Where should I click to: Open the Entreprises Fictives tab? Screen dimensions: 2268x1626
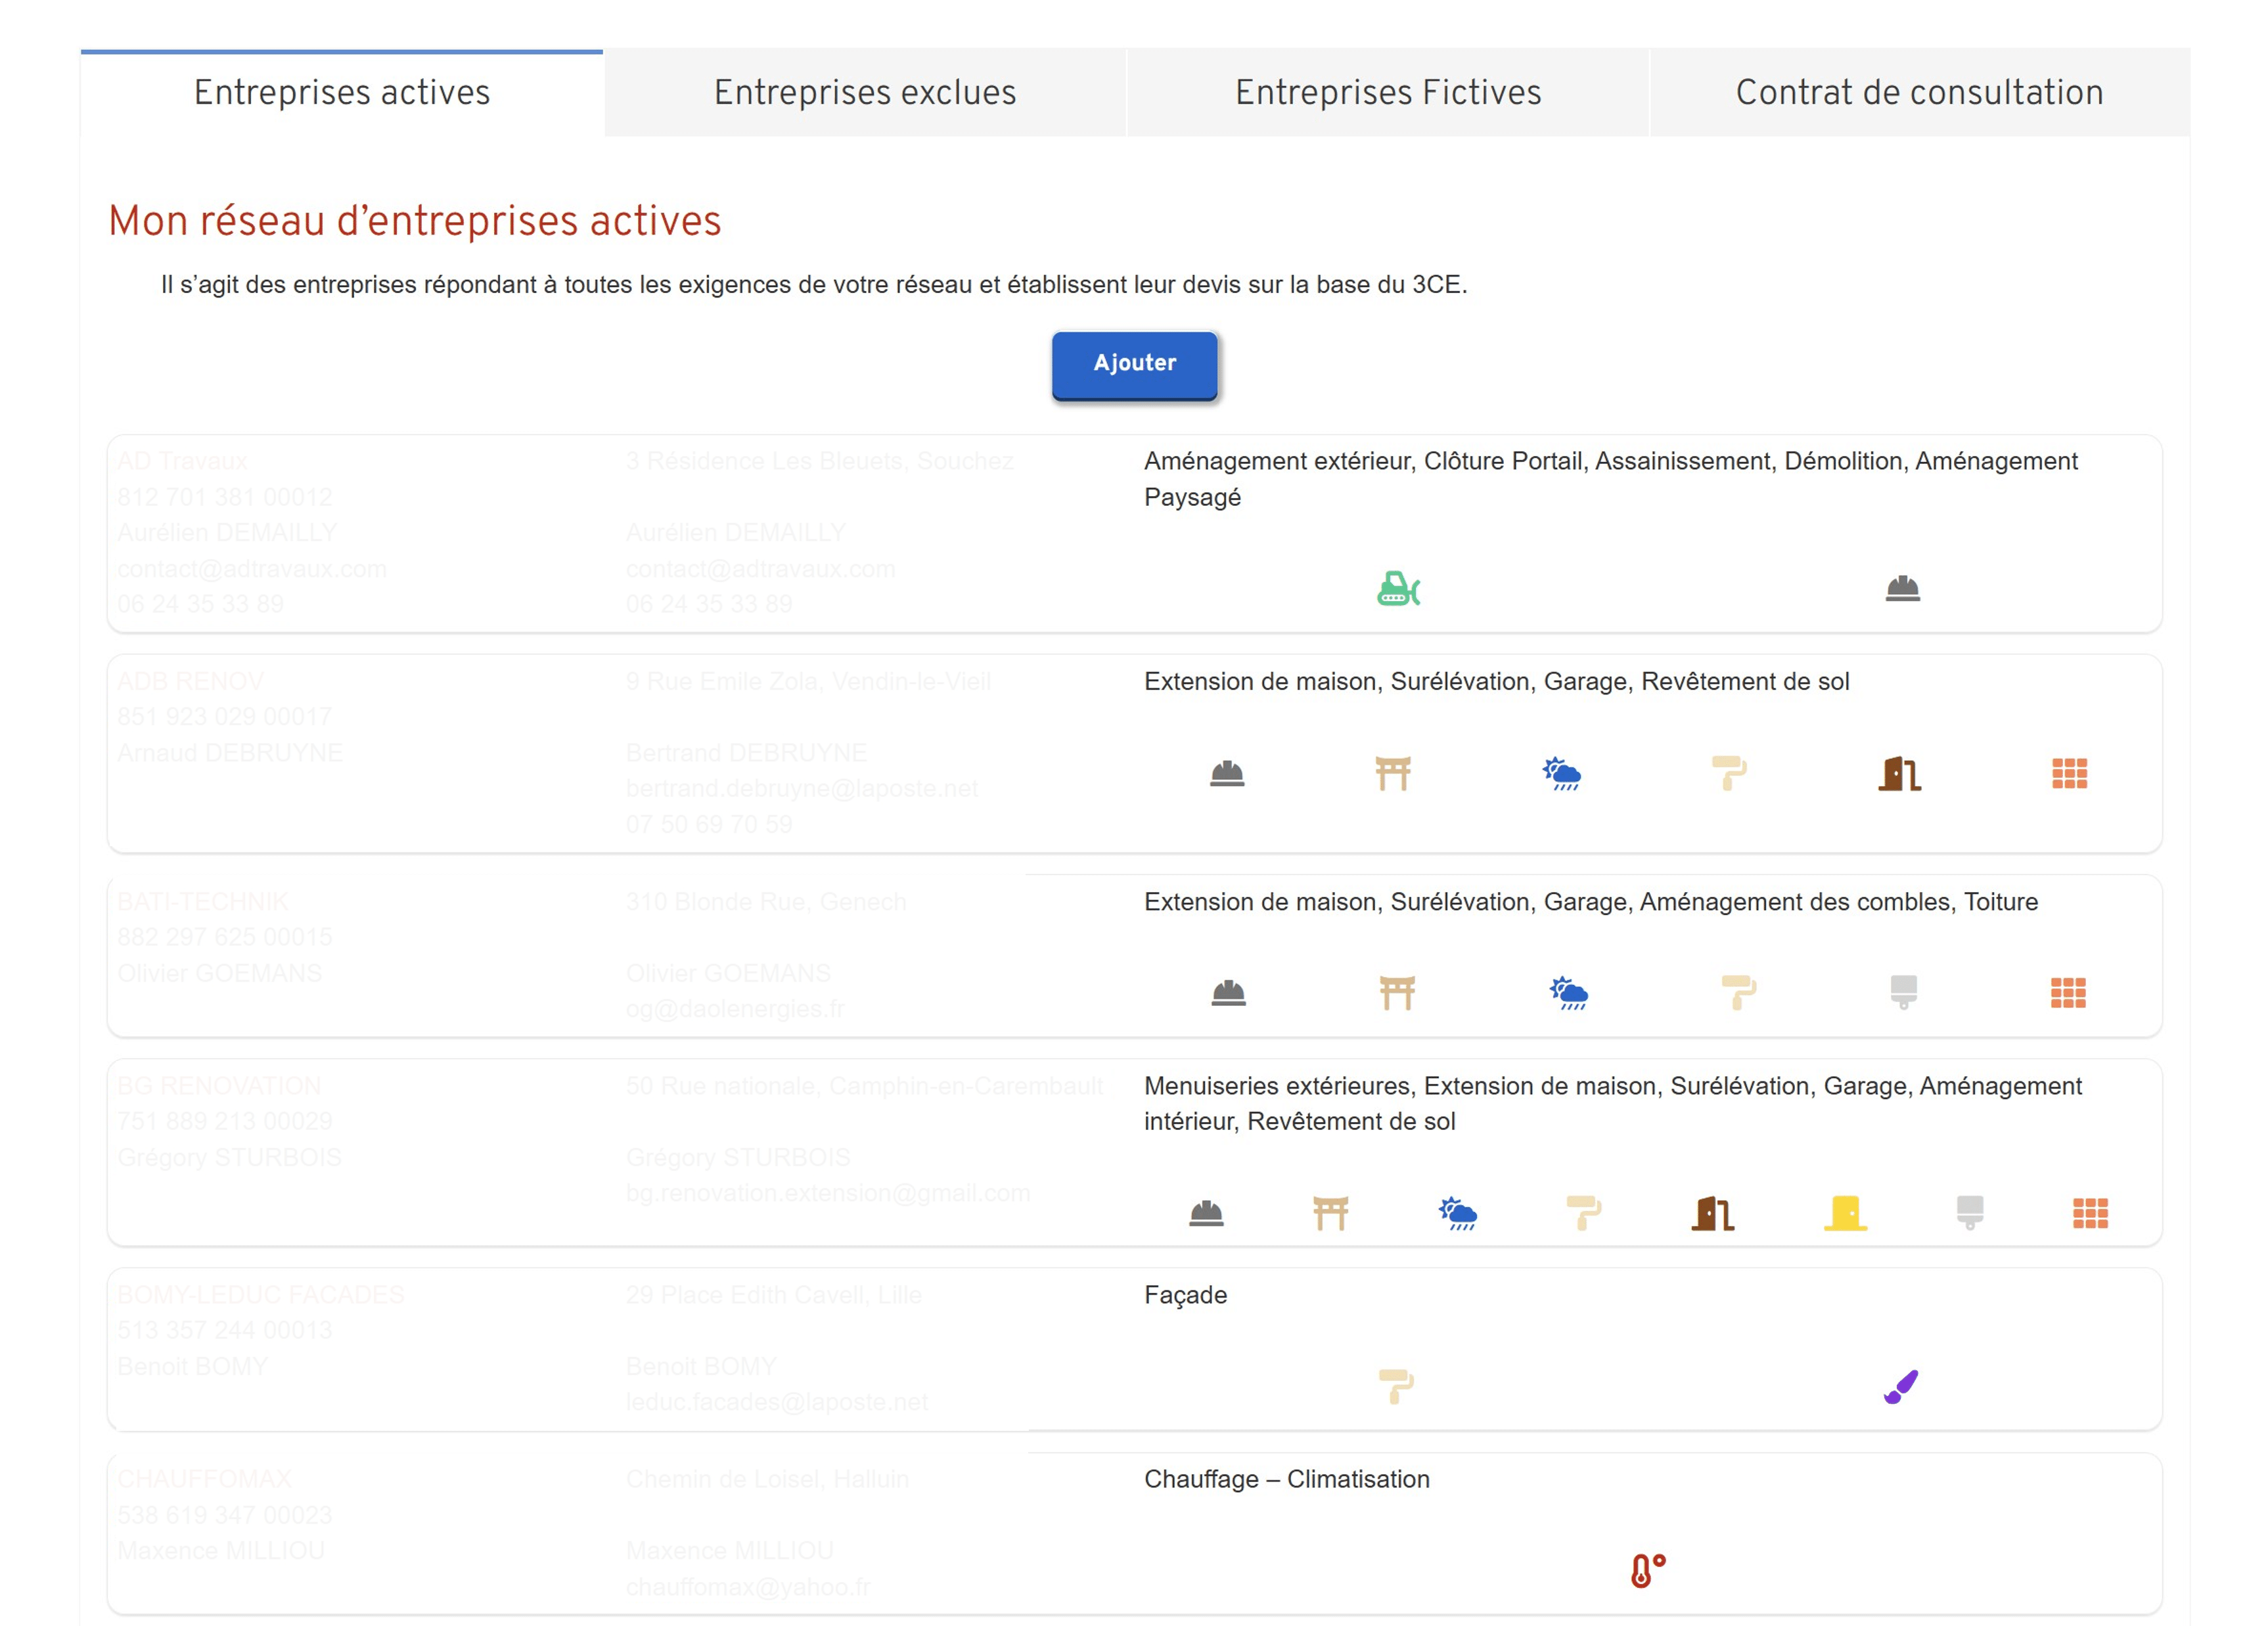point(1388,92)
